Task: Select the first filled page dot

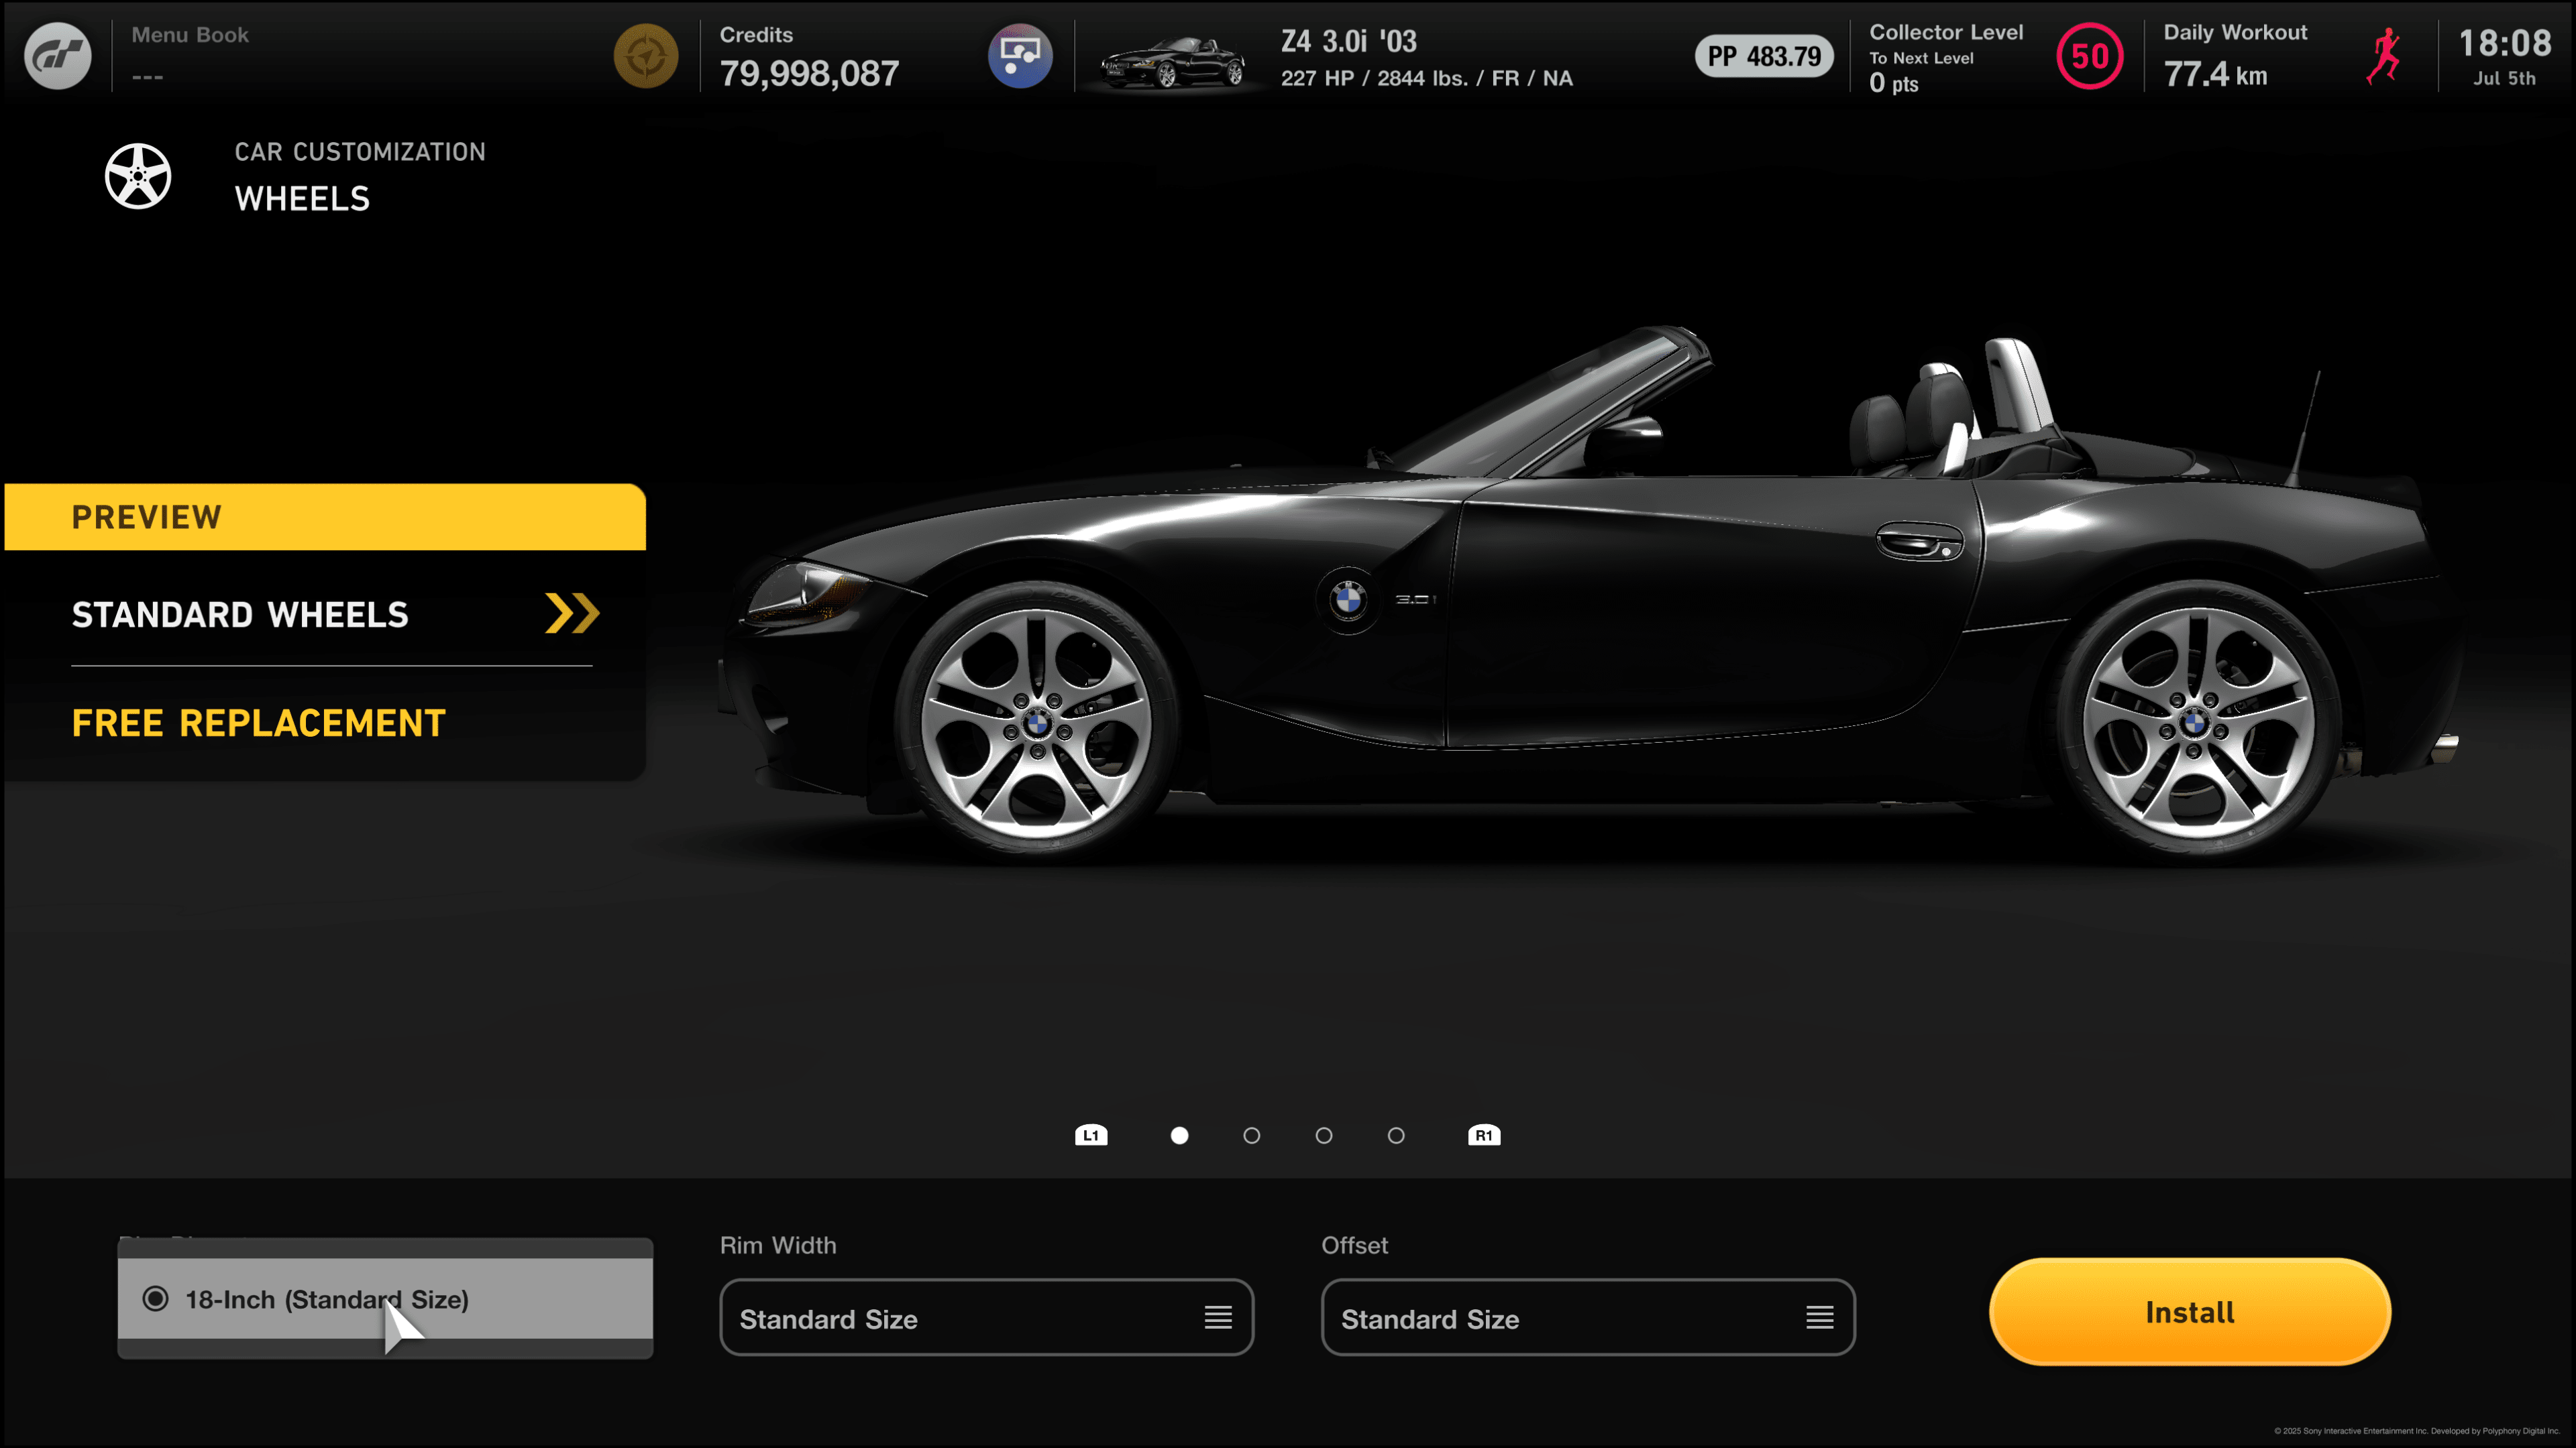Action: coord(1179,1135)
